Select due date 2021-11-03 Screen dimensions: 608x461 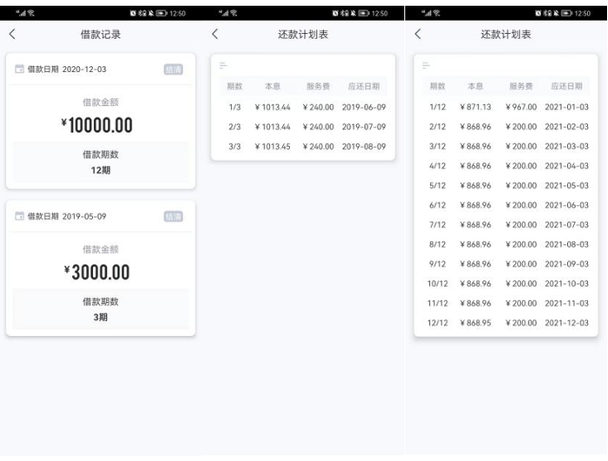pyautogui.click(x=566, y=304)
